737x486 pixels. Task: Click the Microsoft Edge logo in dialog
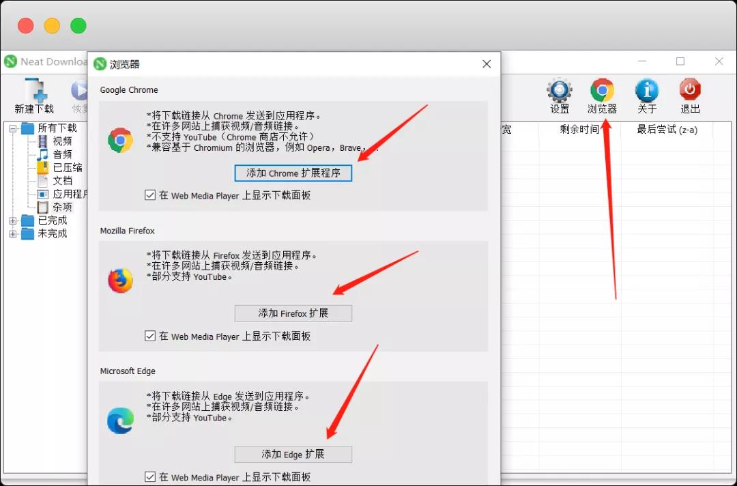click(x=120, y=420)
